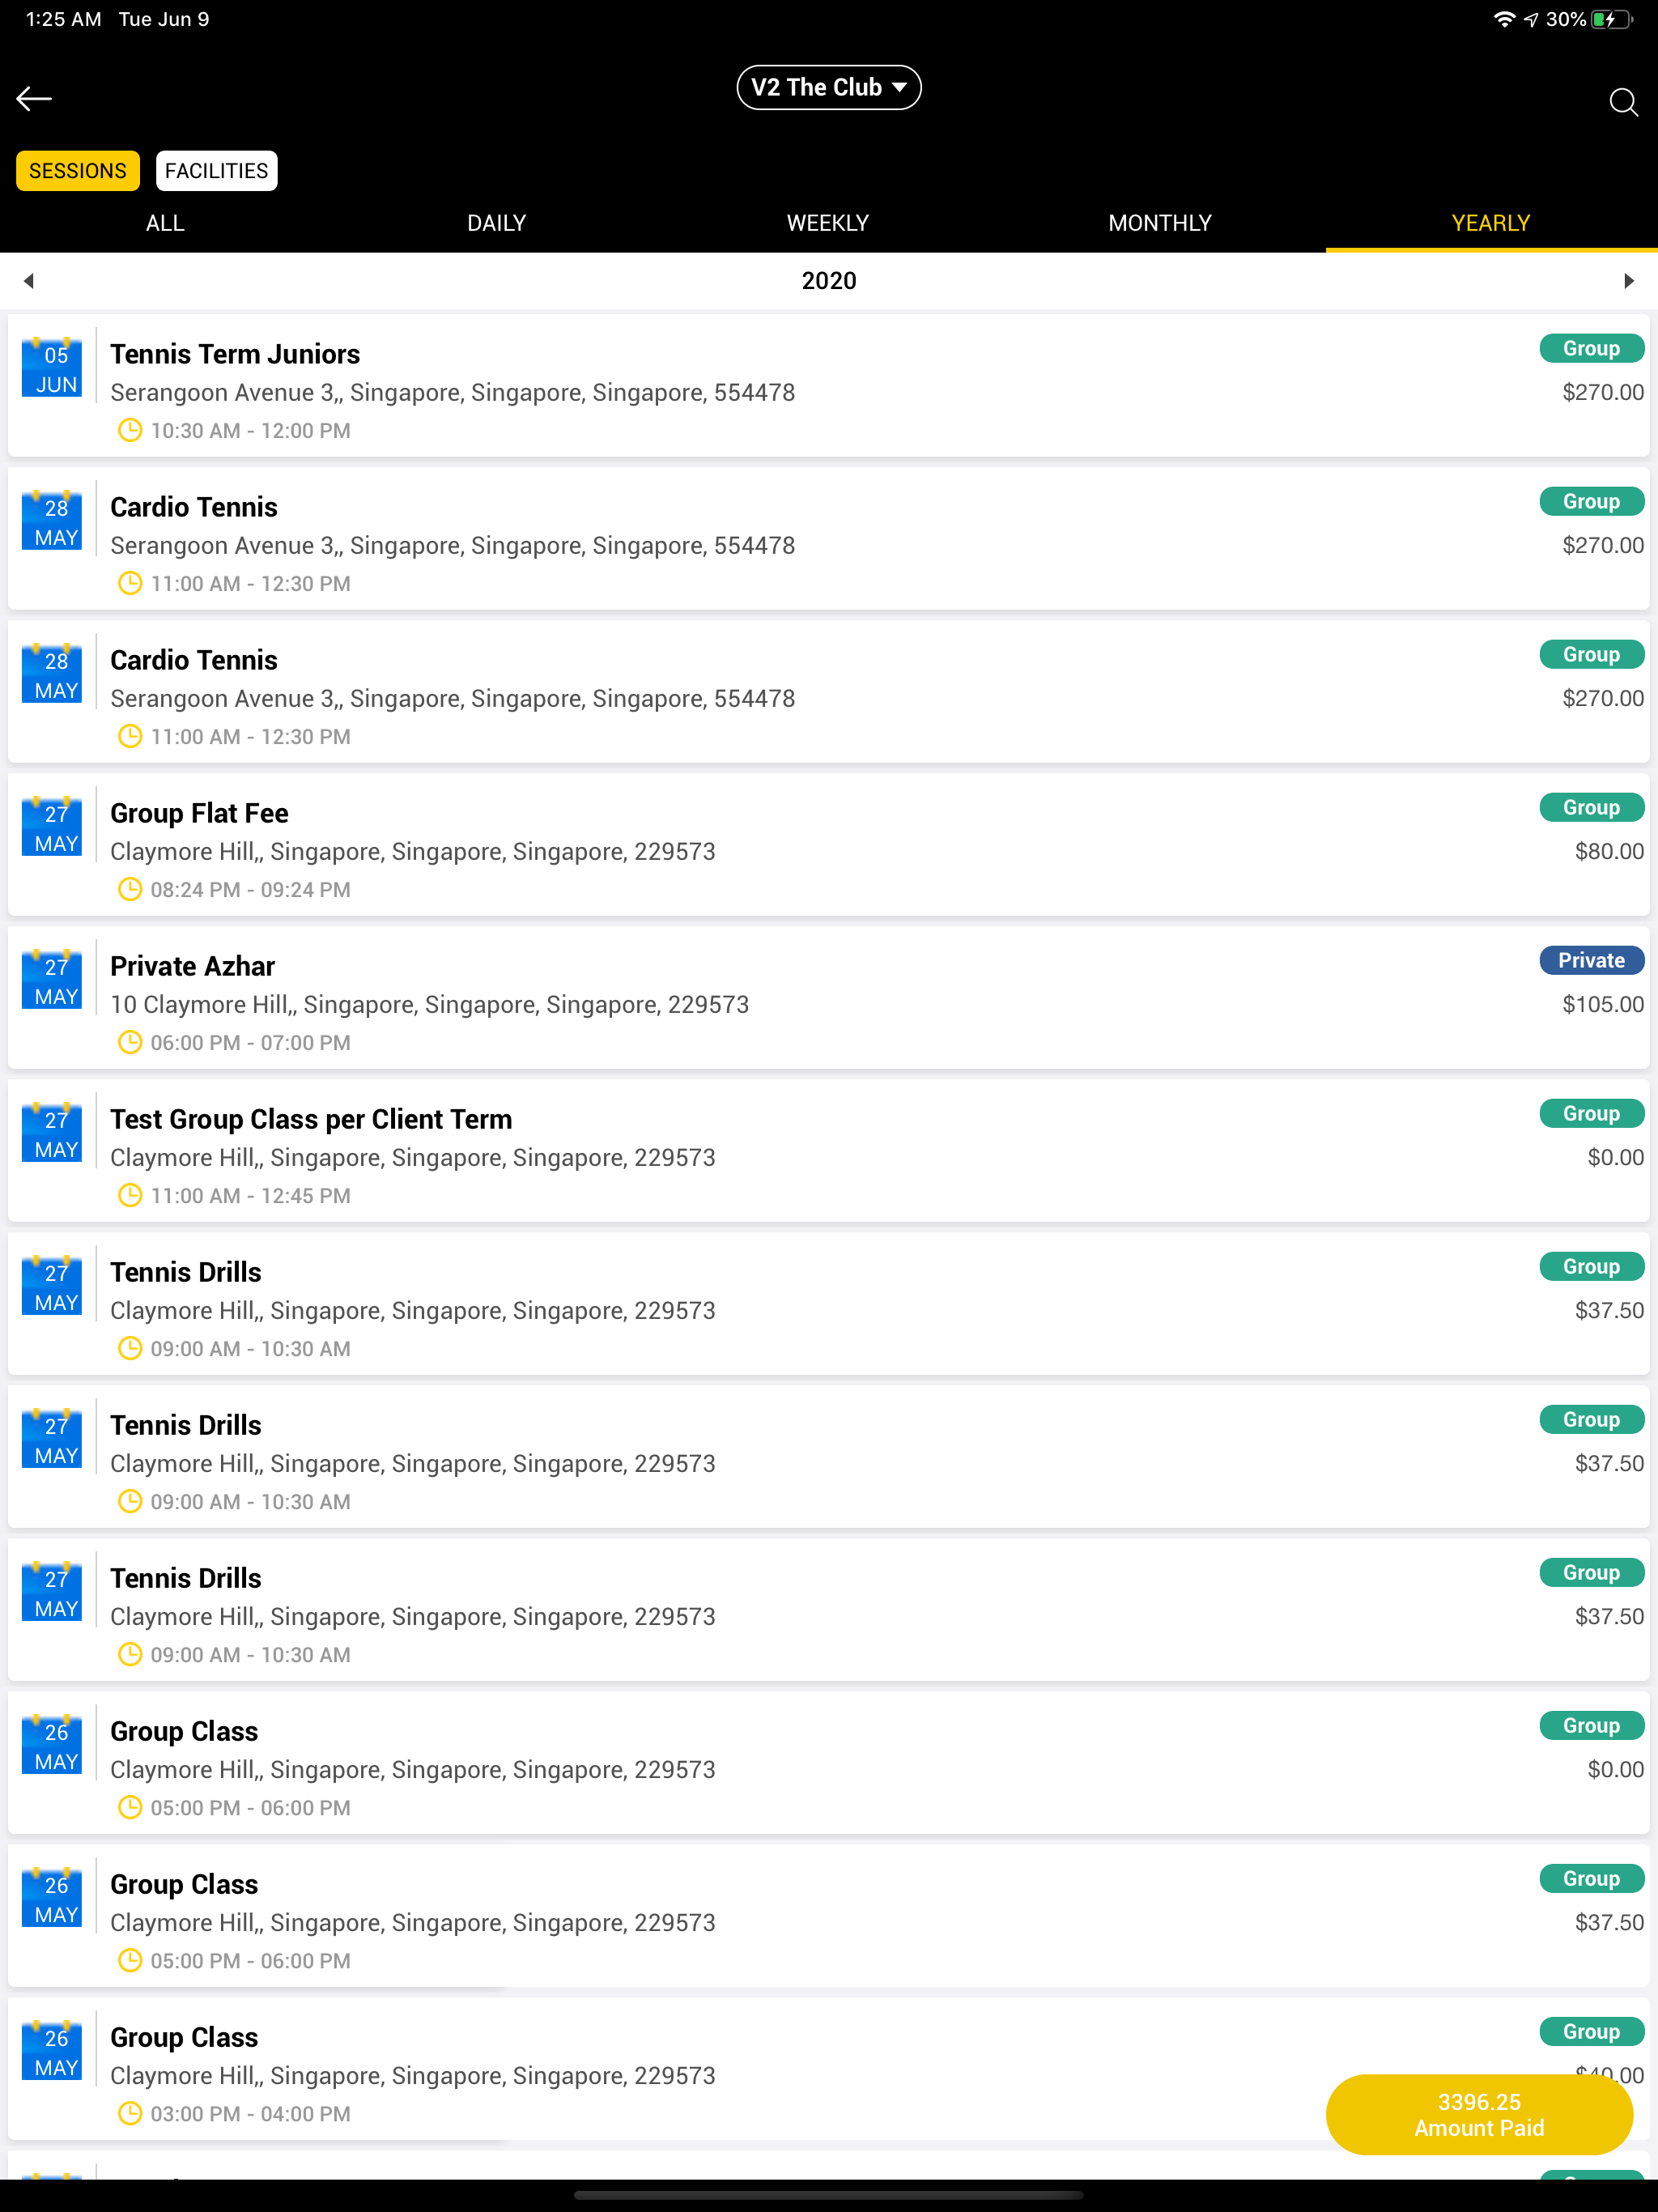This screenshot has width=1658, height=2212.
Task: Click the battery status icon
Action: point(1611,19)
